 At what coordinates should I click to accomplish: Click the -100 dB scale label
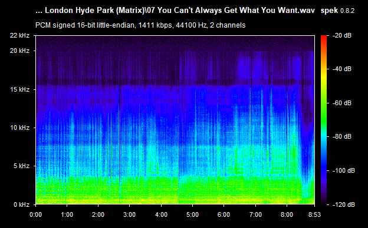(344, 170)
